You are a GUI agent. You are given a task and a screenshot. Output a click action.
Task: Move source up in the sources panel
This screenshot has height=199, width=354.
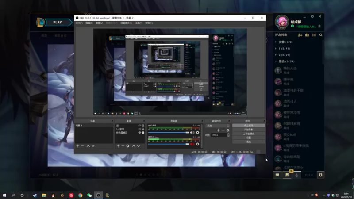point(134,146)
